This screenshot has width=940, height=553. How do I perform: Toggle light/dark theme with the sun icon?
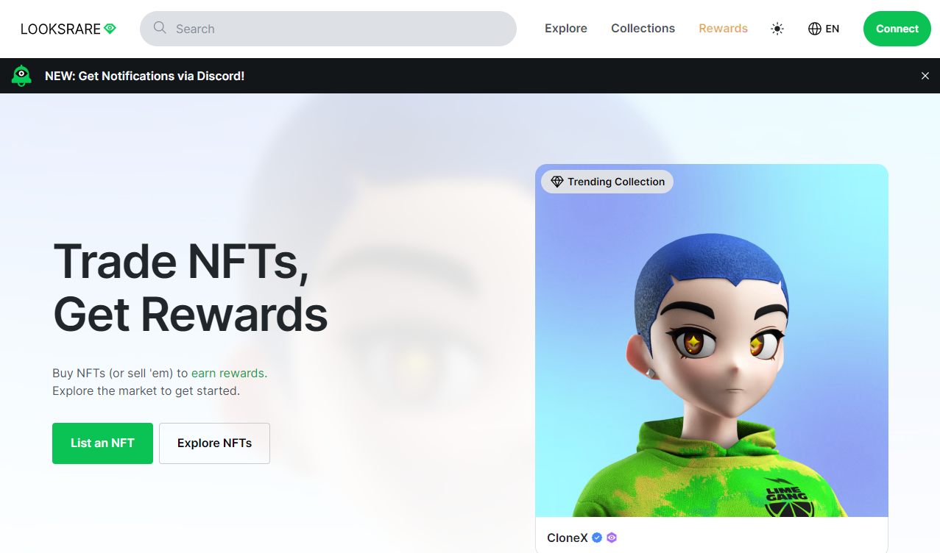pos(777,29)
